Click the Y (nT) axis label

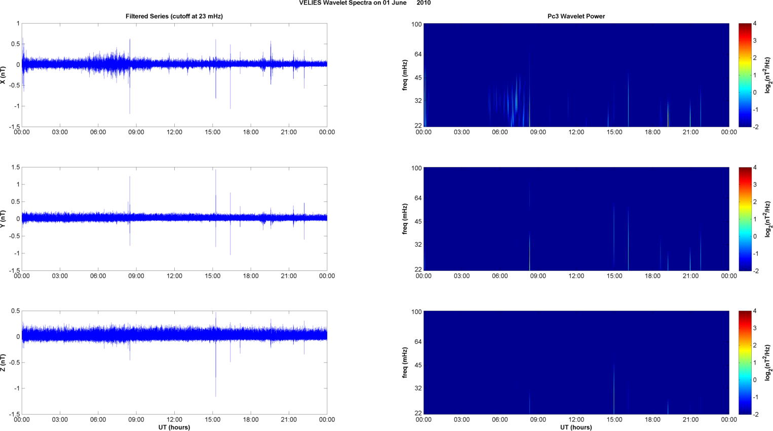tap(4, 219)
